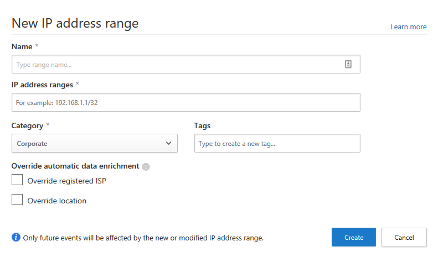This screenshot has width=438, height=257.
Task: Click the Override registered ISP label text
Action: click(x=66, y=181)
